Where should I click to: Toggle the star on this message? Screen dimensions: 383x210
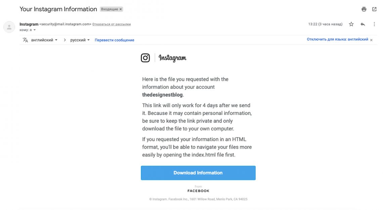click(351, 24)
